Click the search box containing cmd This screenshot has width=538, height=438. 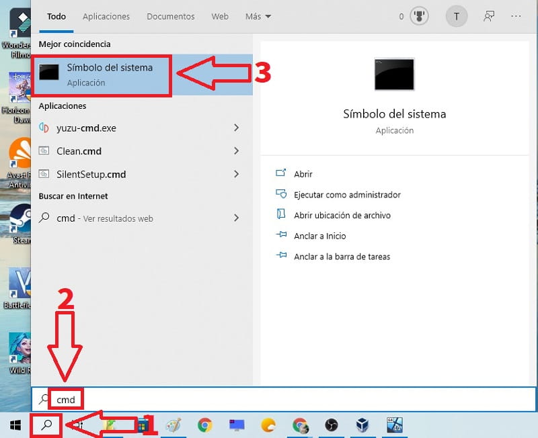pos(283,399)
